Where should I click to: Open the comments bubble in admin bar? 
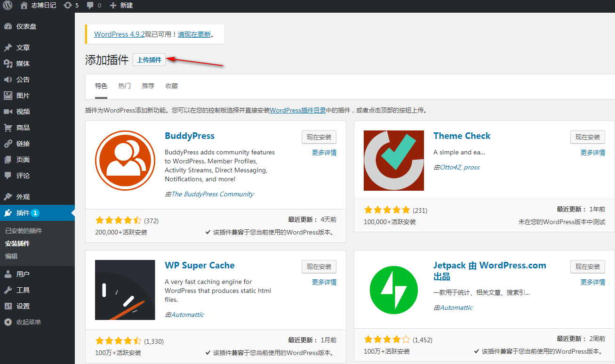[x=93, y=6]
